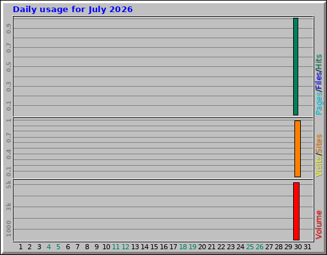Click the 'Pages' label in the legend
Viewport: 327px width, 255px height.
319,103
